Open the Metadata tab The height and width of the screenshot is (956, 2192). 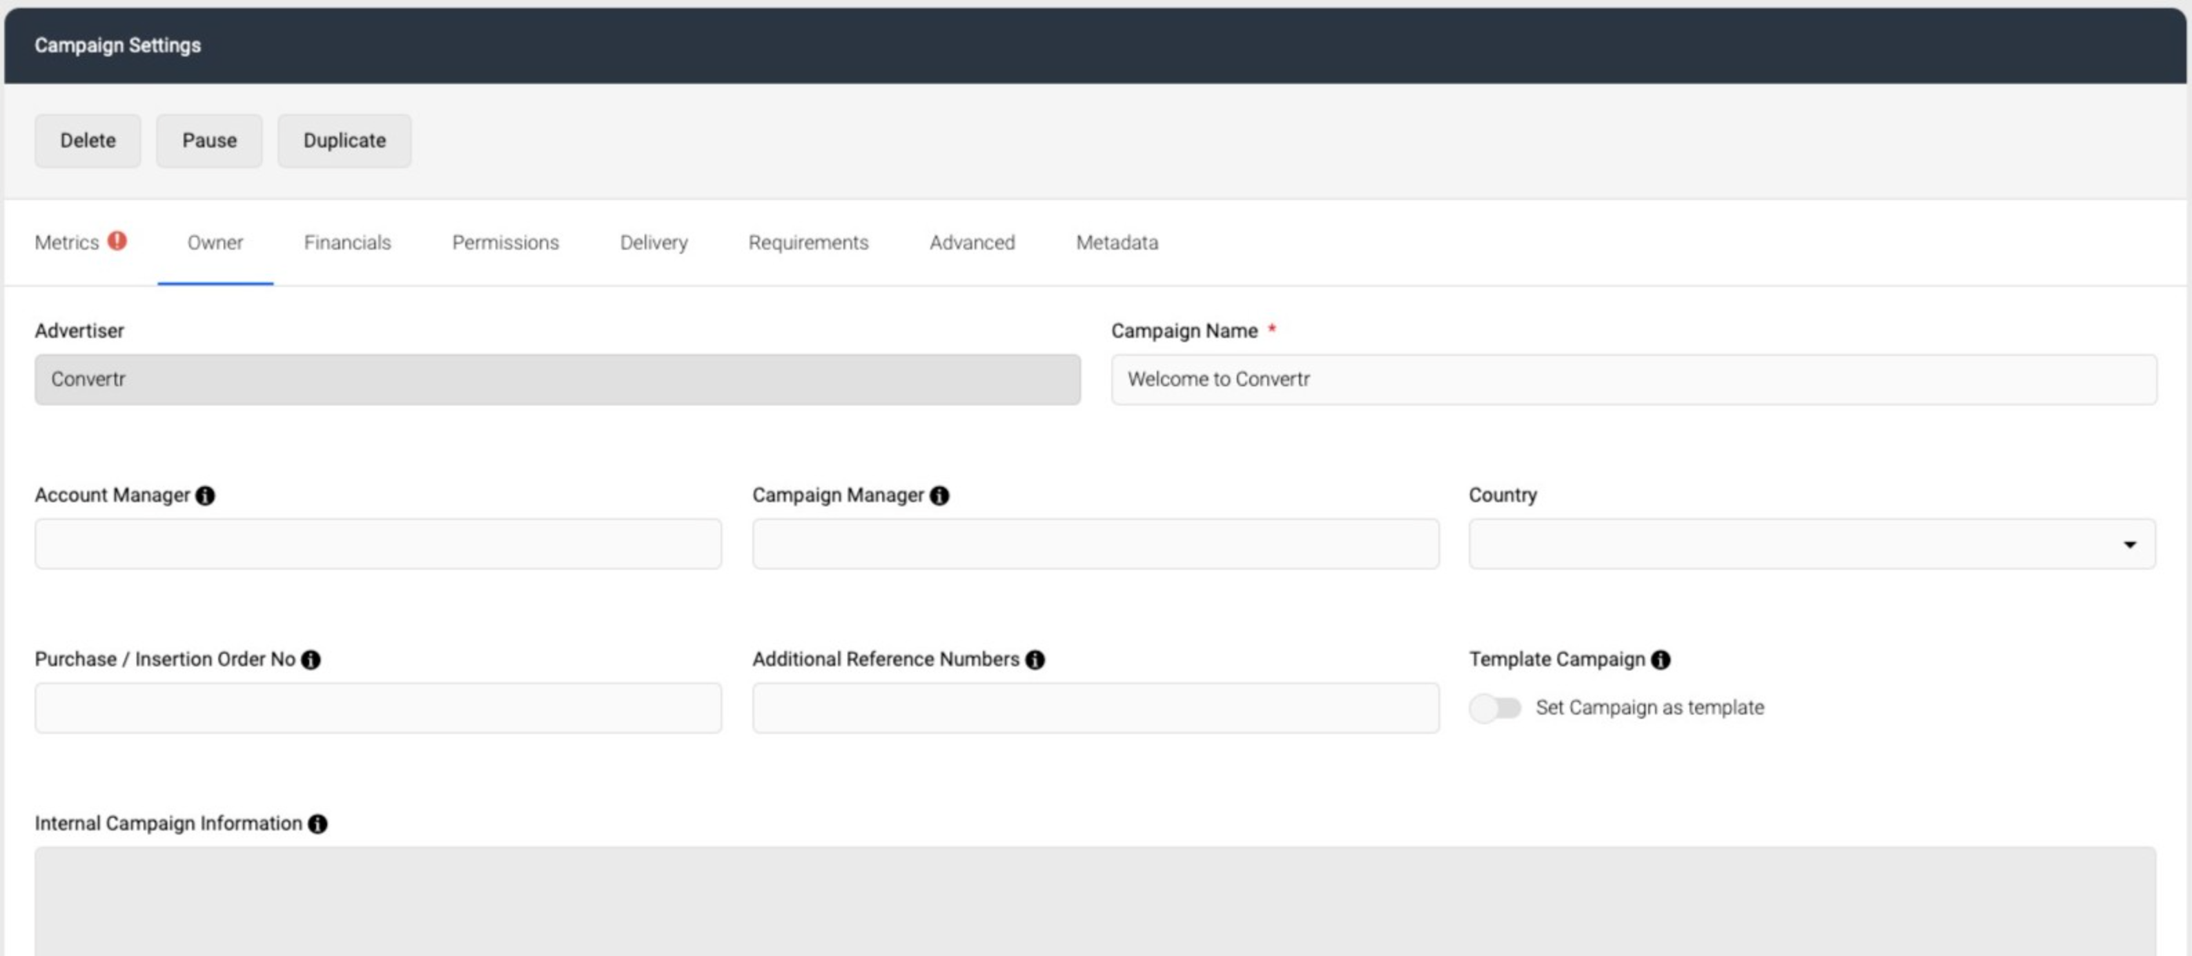pyautogui.click(x=1117, y=242)
